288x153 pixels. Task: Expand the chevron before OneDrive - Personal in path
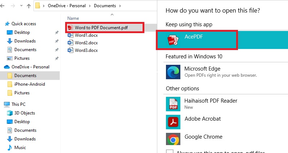click(44, 6)
